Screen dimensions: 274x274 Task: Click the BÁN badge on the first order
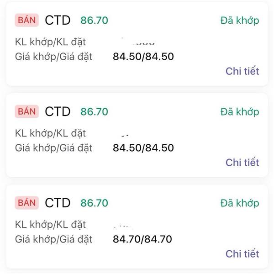[27, 21]
